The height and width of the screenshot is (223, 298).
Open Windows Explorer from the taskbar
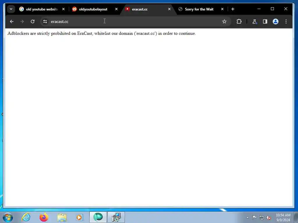62,217
